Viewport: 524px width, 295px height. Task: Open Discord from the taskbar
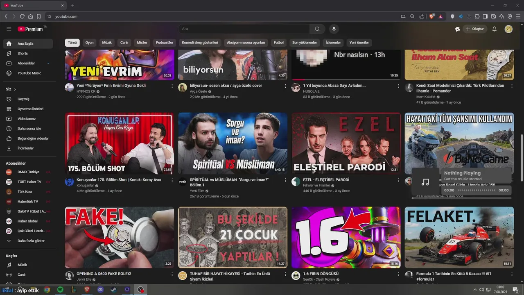[101, 290]
